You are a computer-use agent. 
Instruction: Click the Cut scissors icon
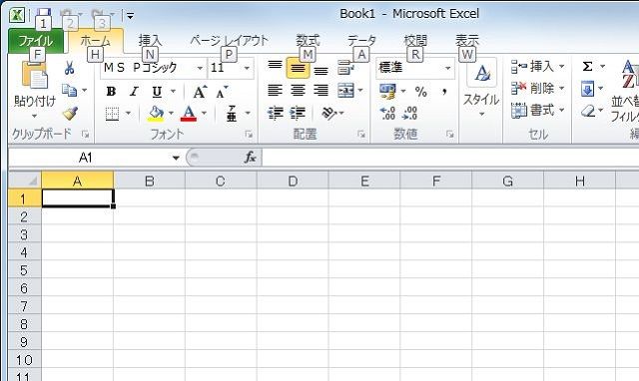69,68
